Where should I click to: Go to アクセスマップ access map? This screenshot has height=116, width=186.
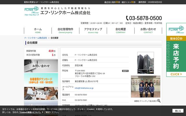click(93, 30)
